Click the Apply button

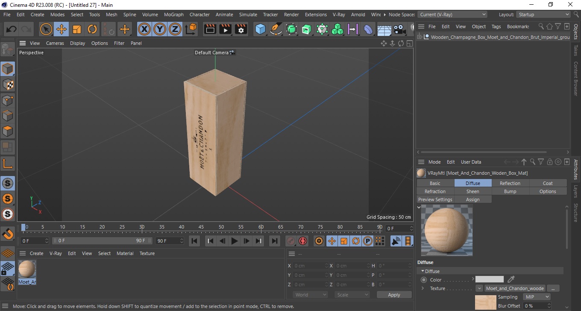[394, 295]
